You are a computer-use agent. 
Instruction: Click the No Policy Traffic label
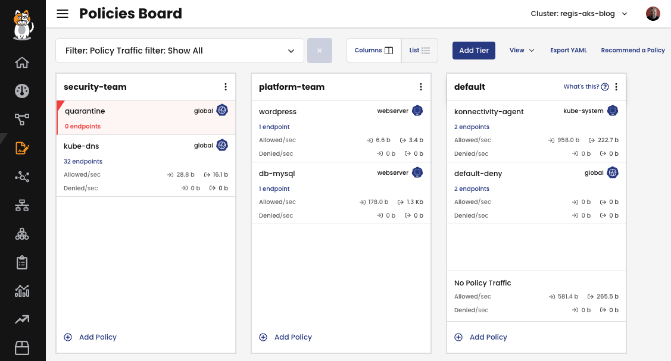point(483,283)
